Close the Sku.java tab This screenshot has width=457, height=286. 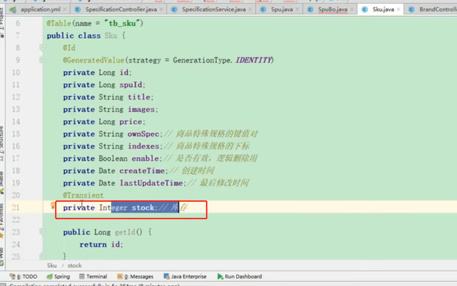click(x=399, y=9)
